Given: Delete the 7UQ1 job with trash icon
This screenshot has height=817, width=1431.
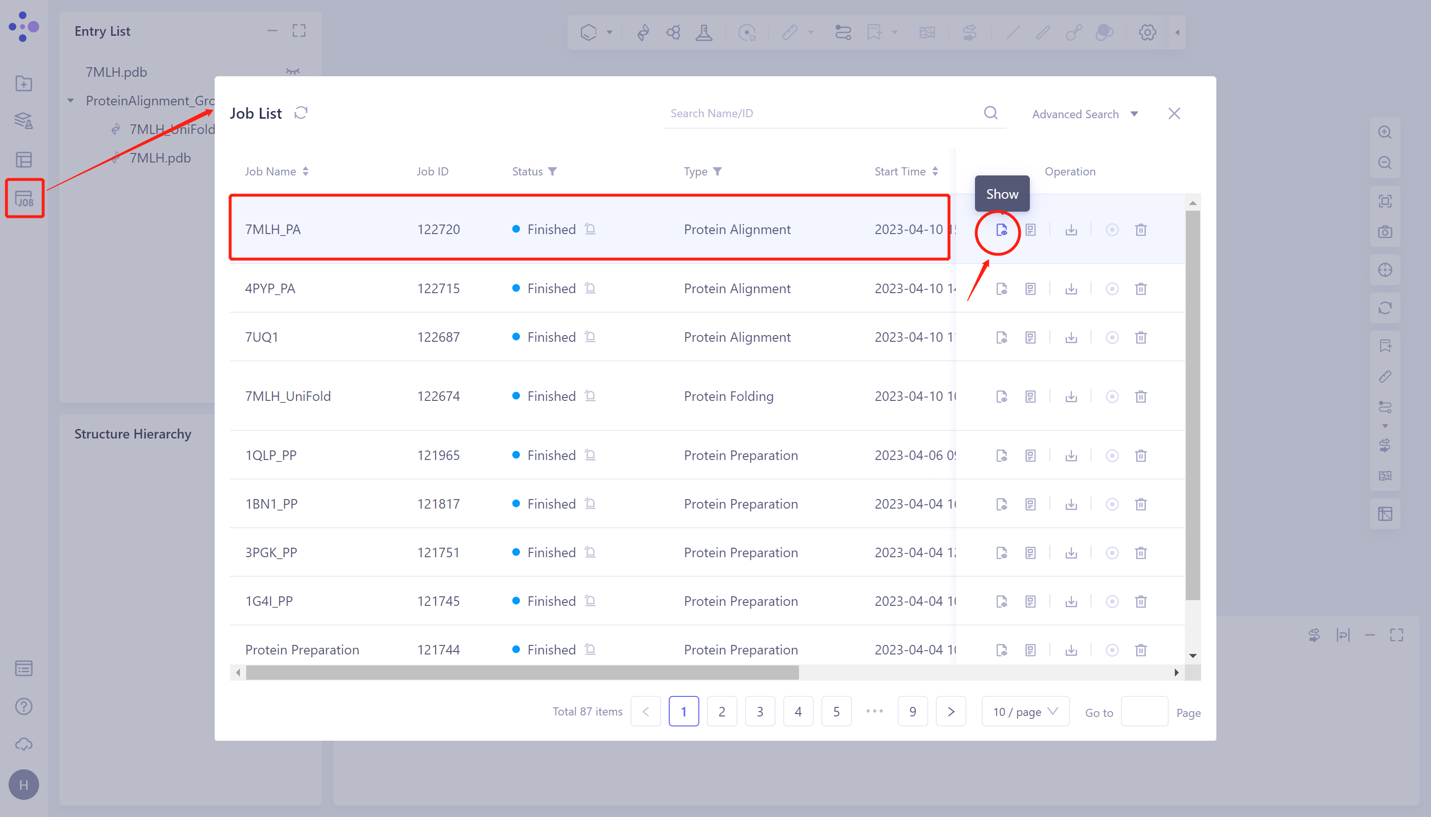Looking at the screenshot, I should pyautogui.click(x=1140, y=338).
